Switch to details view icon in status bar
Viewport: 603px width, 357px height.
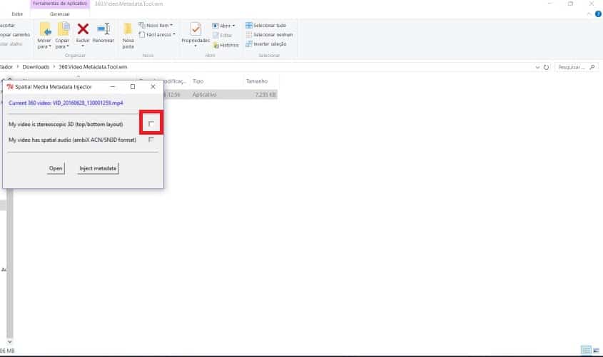click(586, 350)
